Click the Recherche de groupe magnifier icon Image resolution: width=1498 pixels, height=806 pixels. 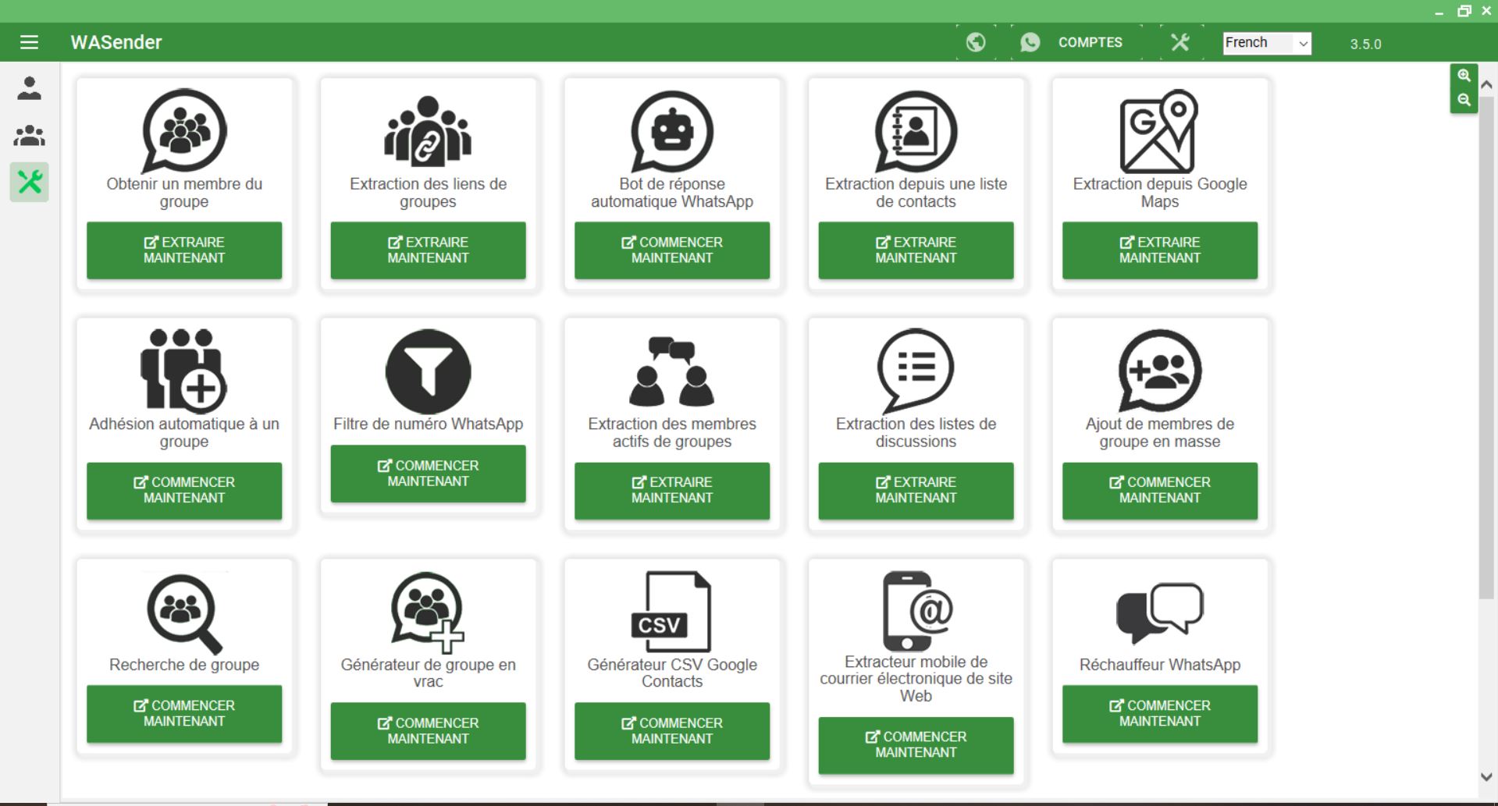click(184, 613)
